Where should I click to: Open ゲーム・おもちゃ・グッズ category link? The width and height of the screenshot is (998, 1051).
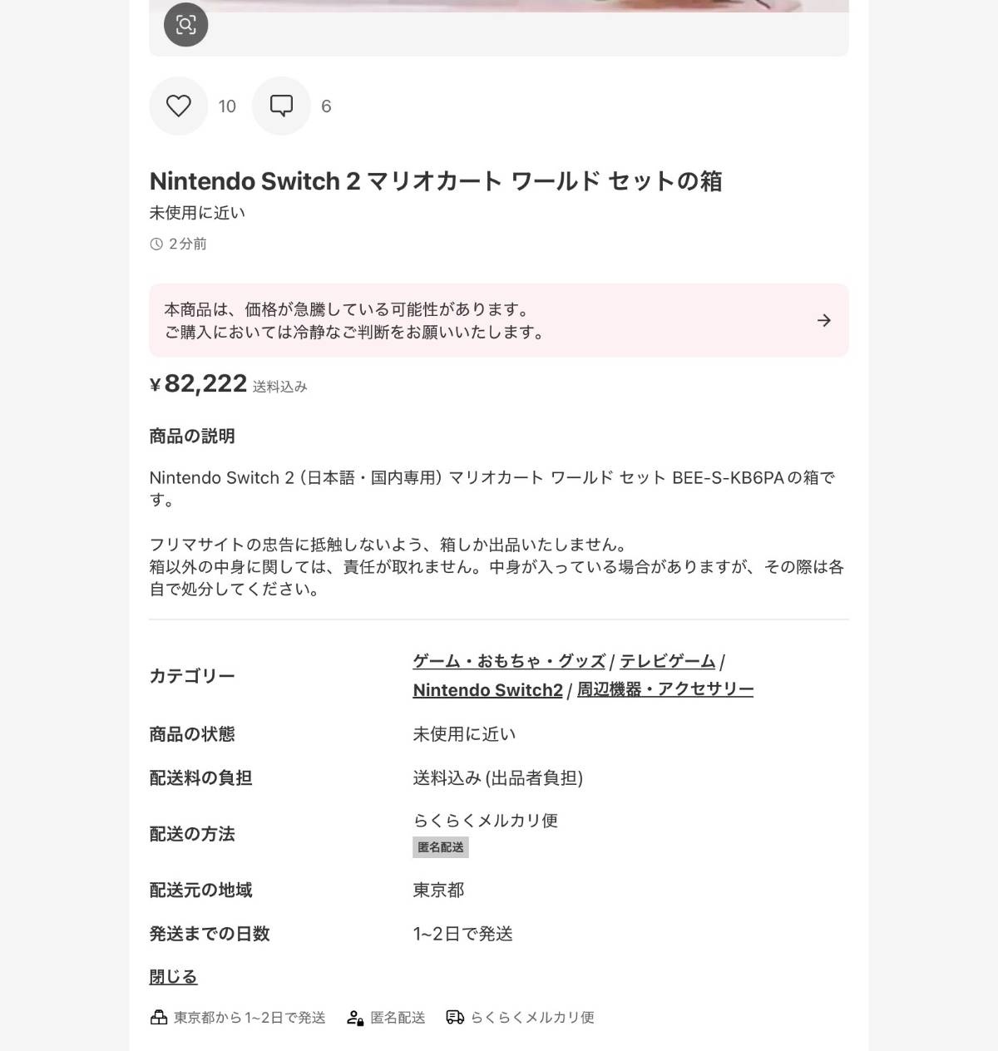coord(509,661)
